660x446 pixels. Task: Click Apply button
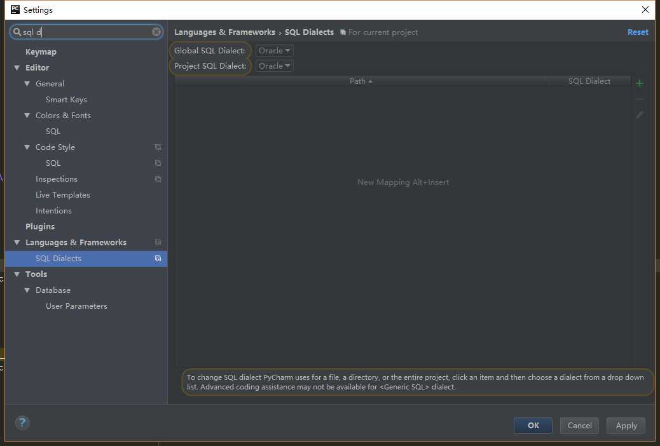pyautogui.click(x=626, y=426)
